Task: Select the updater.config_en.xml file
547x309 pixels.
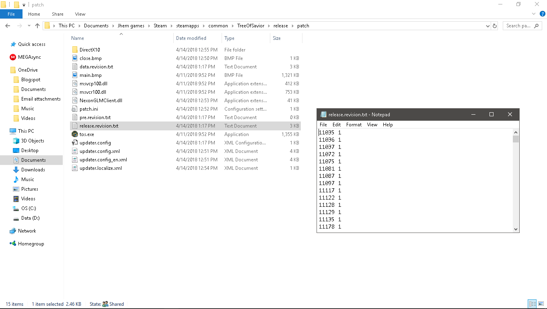Action: pos(103,160)
